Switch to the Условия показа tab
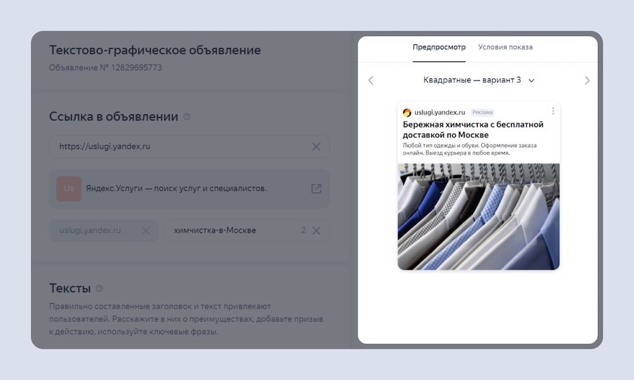634x380 pixels. point(505,47)
